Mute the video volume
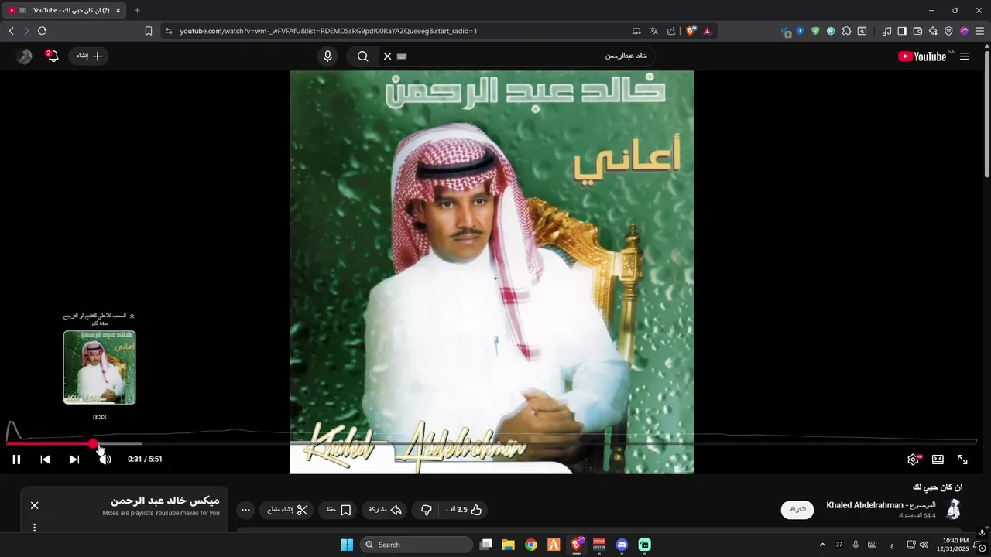Screen dimensions: 991x557 [x=105, y=460]
